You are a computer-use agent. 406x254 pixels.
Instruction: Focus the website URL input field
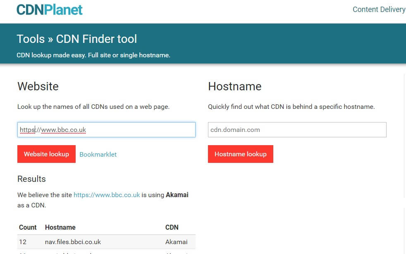point(106,130)
